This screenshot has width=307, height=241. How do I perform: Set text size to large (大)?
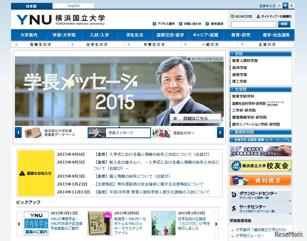click(292, 6)
